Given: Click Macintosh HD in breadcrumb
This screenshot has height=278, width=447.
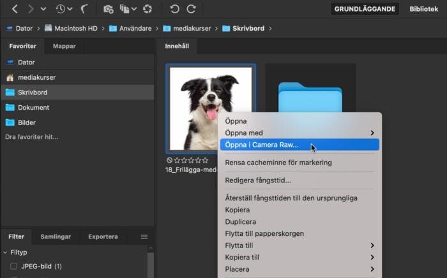Looking at the screenshot, I should [x=76, y=29].
